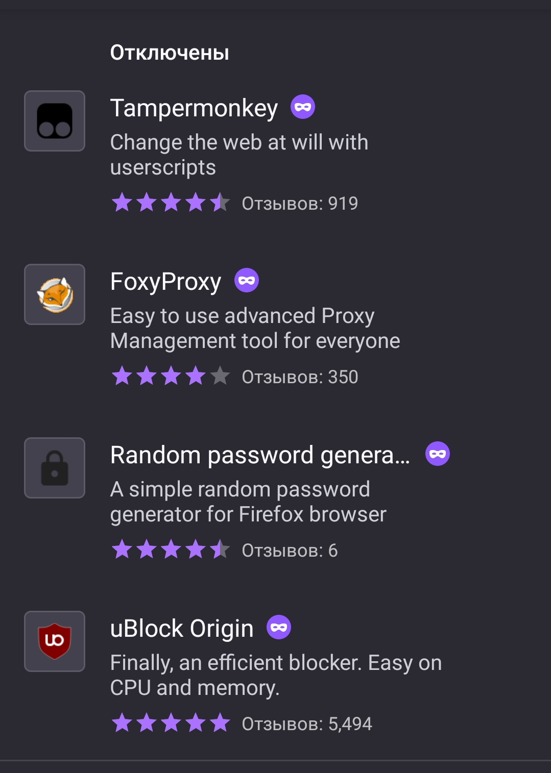Click uBlock Origin's 5,494 reviews count
Screen dimensions: 551x773
[306, 724]
